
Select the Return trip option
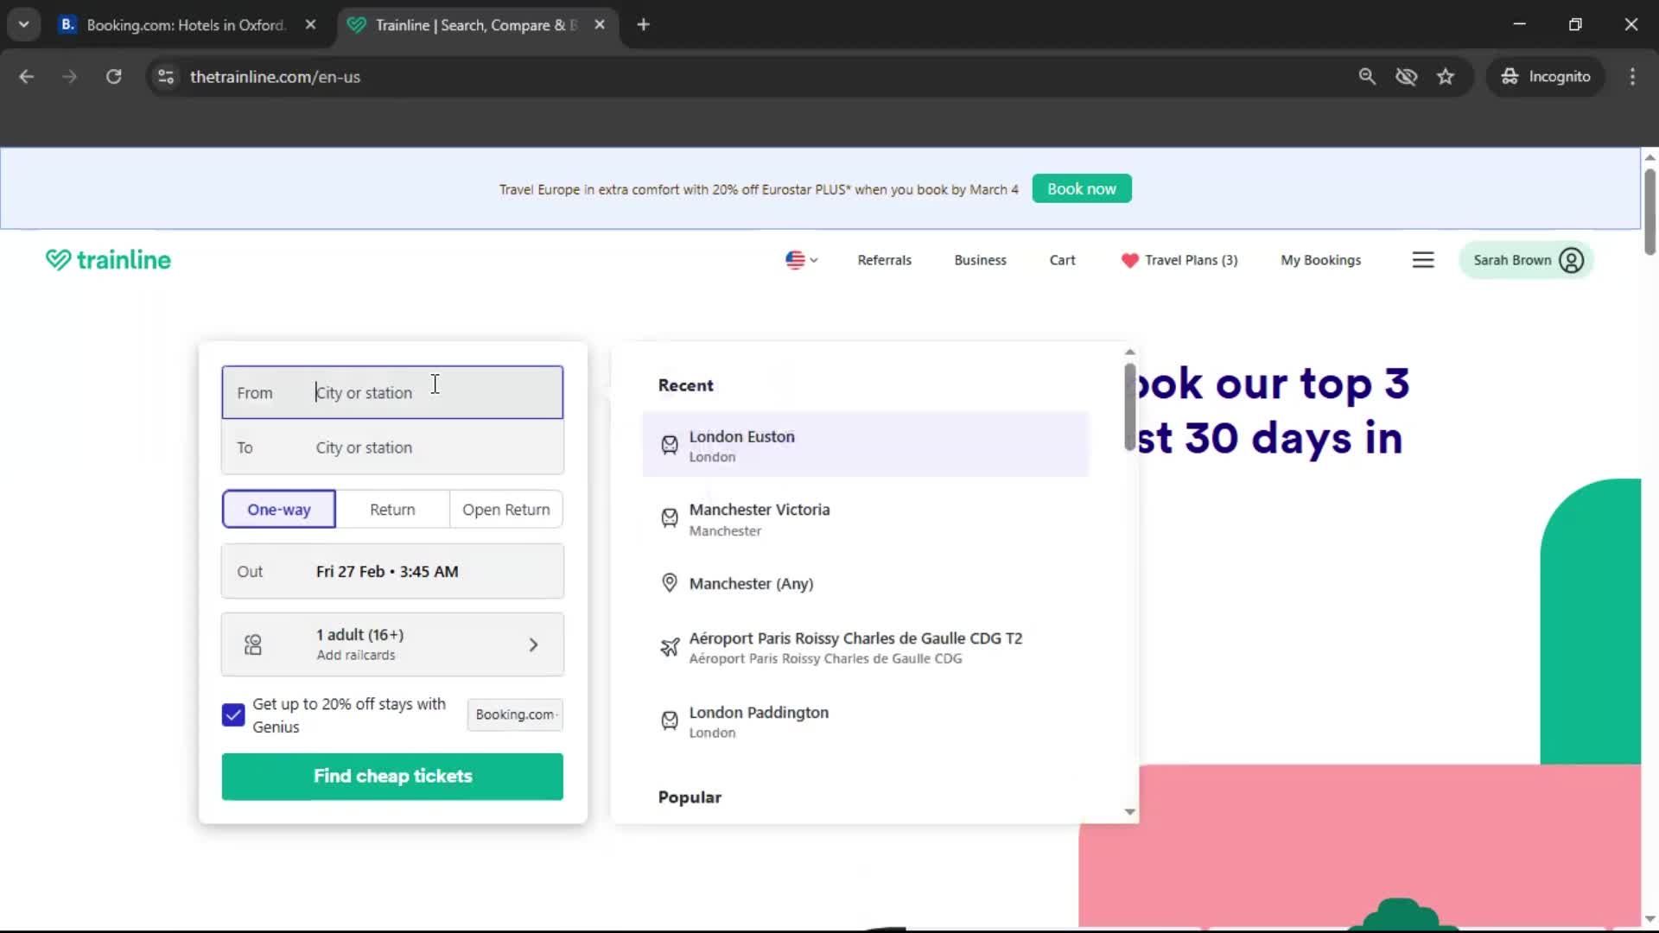pos(392,509)
